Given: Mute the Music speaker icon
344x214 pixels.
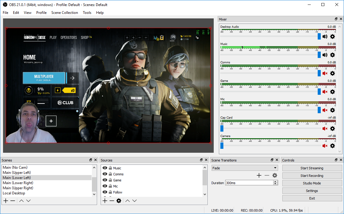Looking at the screenshot, I should coord(325,55).
